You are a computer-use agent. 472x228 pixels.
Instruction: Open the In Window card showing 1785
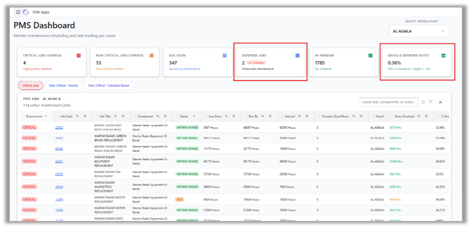tap(344, 62)
